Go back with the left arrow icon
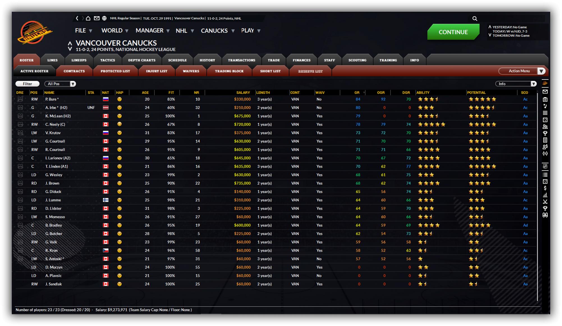This screenshot has height=326, width=562. point(77,18)
